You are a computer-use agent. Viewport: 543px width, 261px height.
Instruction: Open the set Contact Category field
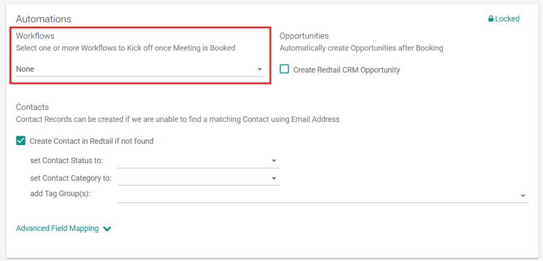click(x=194, y=178)
